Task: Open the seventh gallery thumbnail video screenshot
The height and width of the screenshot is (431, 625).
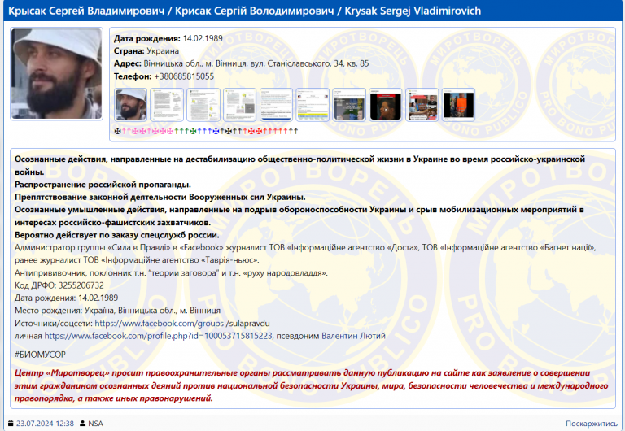Action: tap(349, 105)
